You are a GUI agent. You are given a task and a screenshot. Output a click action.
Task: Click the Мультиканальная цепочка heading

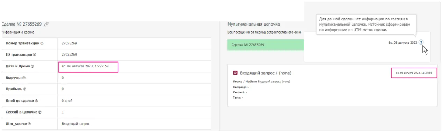tap(254, 24)
